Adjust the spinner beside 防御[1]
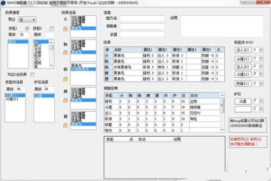 coord(261,84)
